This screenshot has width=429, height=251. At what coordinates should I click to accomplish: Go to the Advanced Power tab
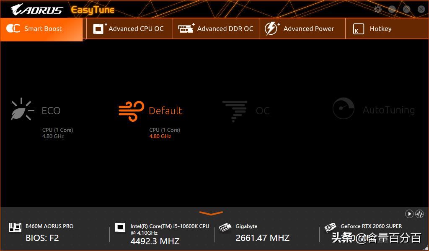pyautogui.click(x=302, y=29)
